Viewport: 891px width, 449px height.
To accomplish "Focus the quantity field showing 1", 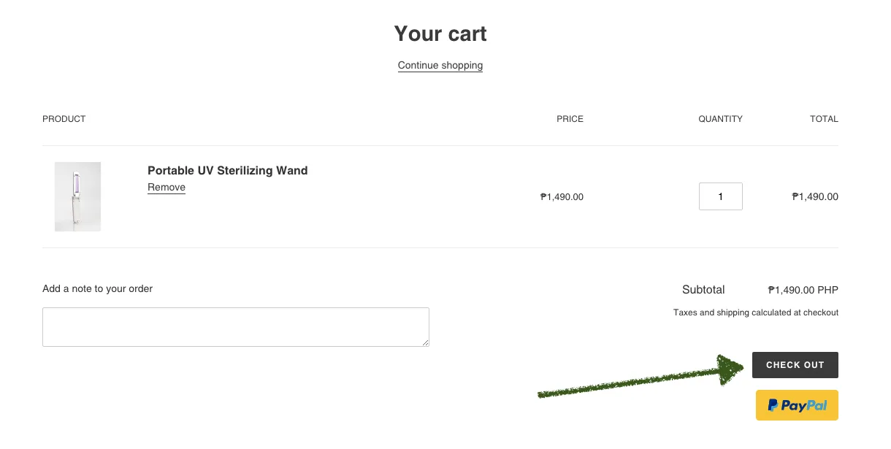I will coord(721,196).
